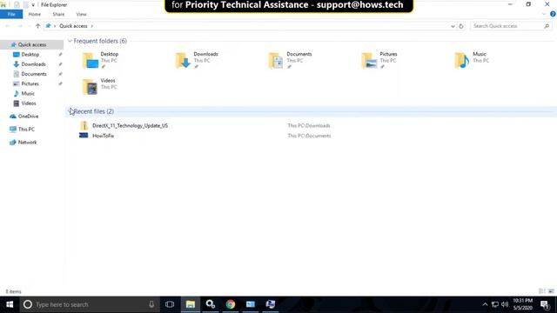Open Network in navigation pane
This screenshot has height=313, width=557.
27,143
